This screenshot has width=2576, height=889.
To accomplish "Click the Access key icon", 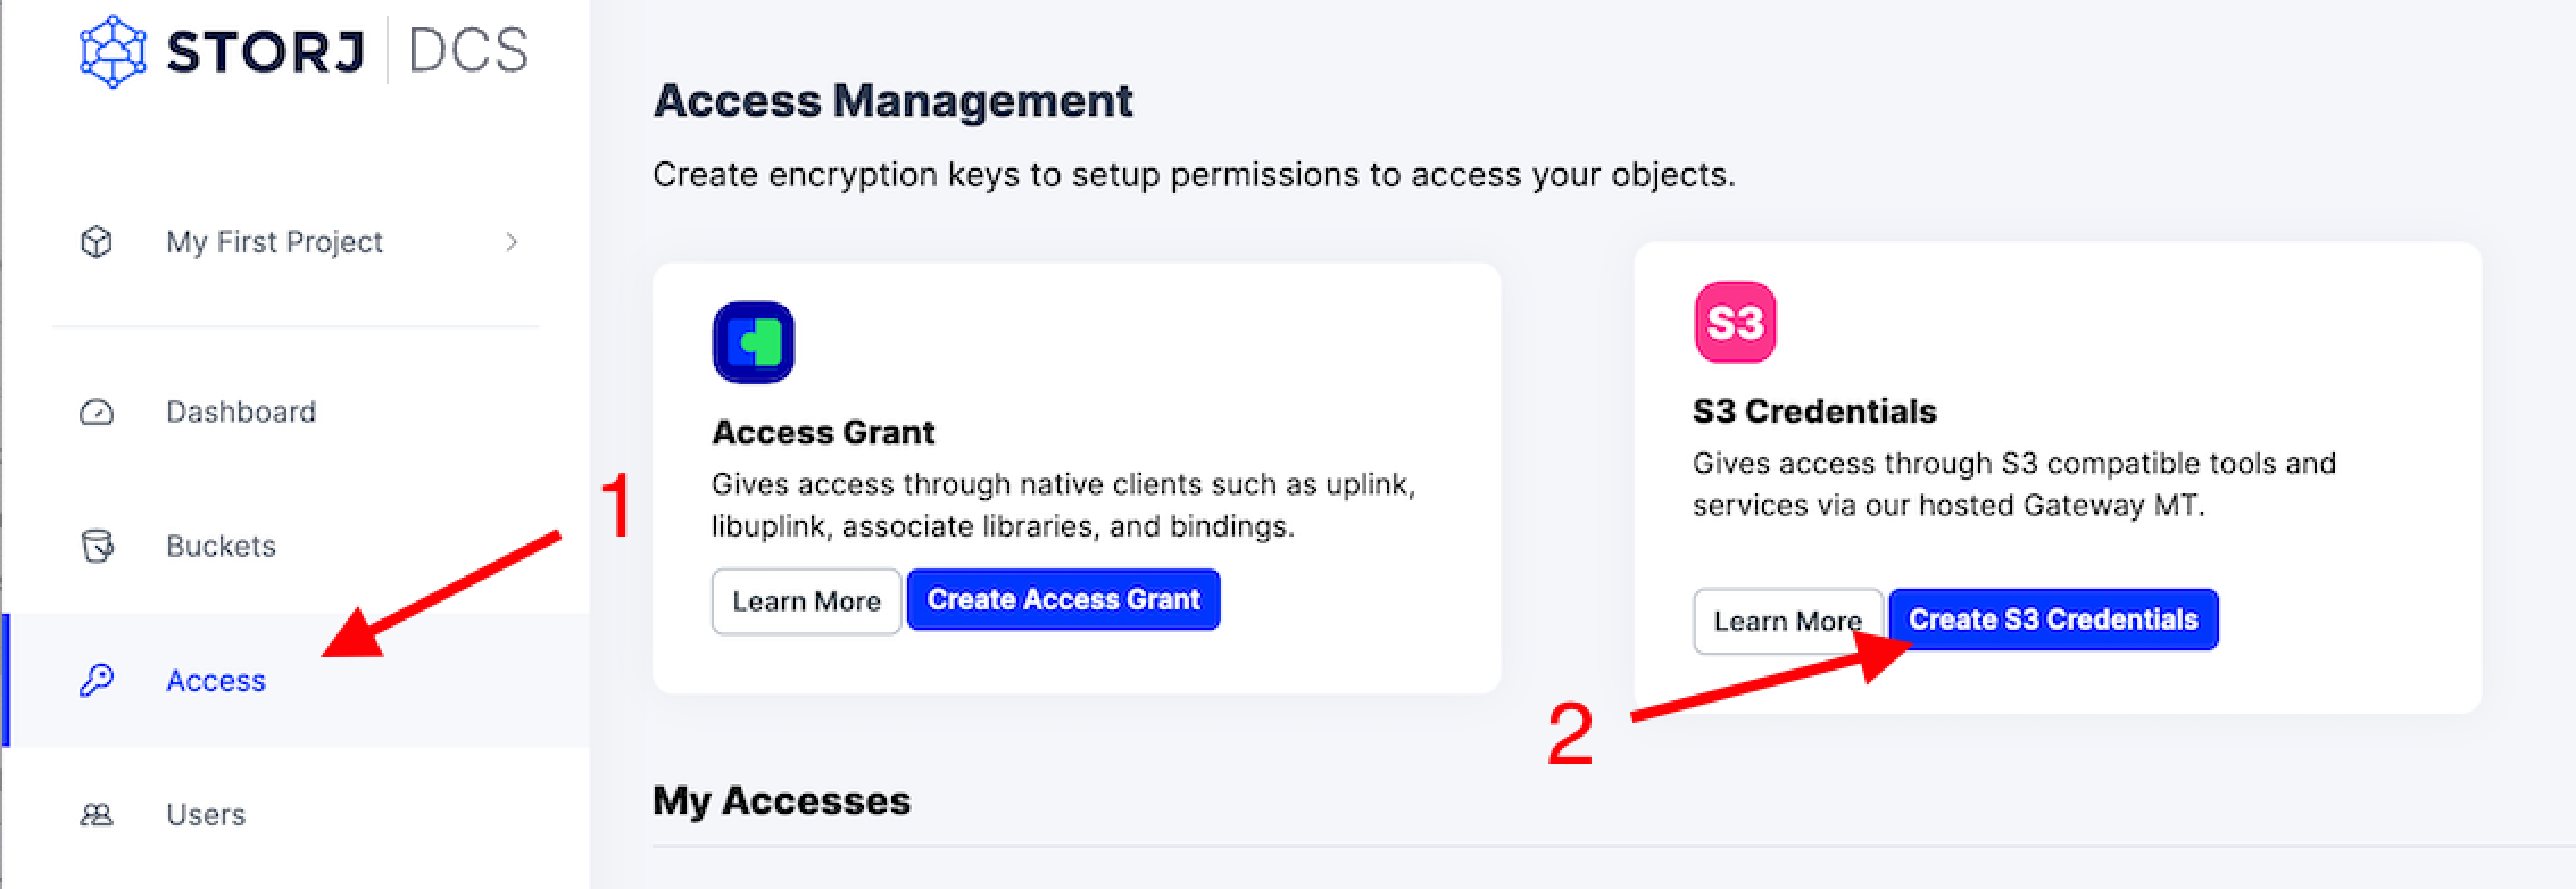I will (x=96, y=680).
